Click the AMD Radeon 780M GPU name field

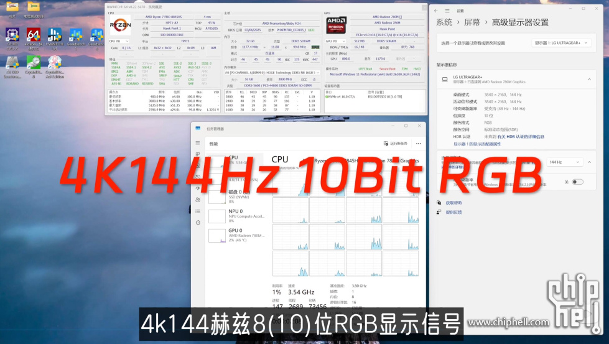pyautogui.click(x=387, y=23)
